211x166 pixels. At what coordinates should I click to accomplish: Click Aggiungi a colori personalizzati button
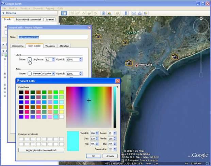[x=41, y=150]
